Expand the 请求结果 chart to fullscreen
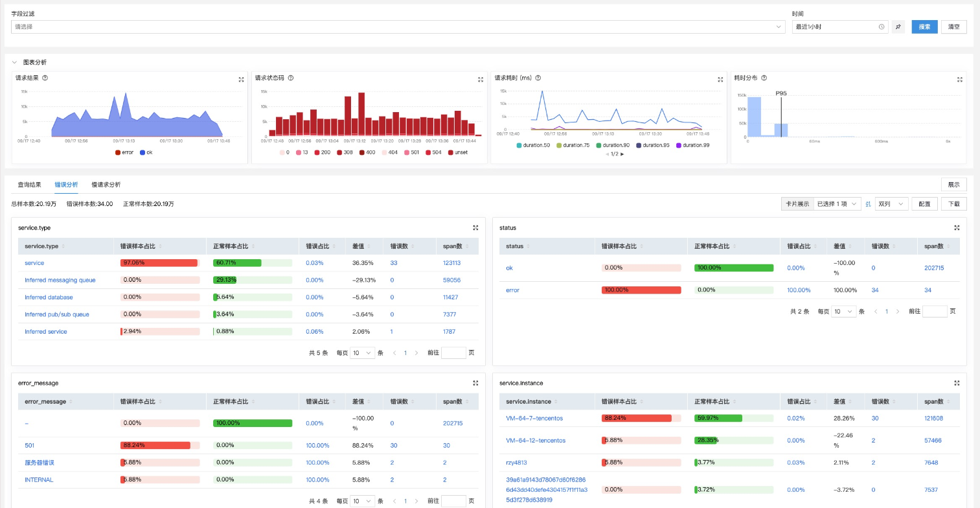980x508 pixels. point(241,80)
